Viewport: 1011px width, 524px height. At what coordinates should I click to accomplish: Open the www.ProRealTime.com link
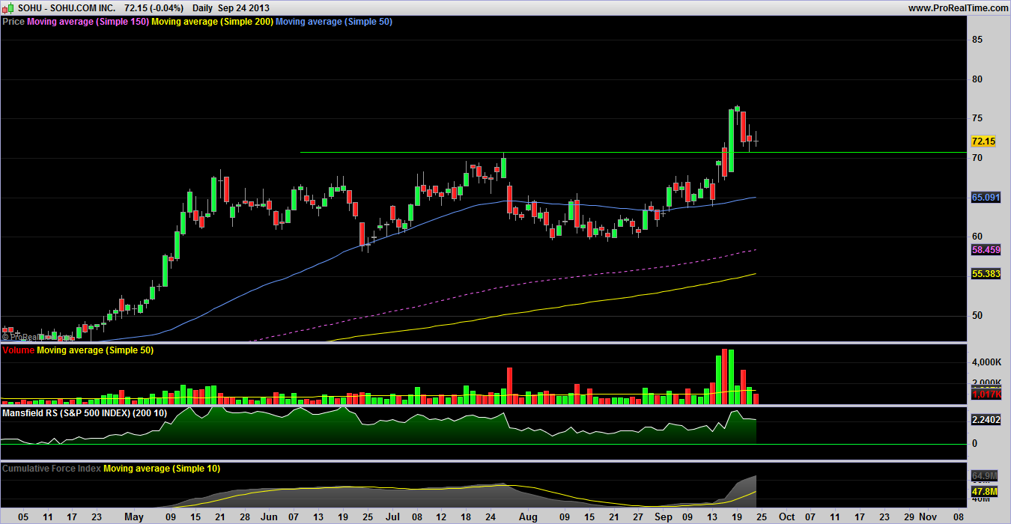(958, 7)
